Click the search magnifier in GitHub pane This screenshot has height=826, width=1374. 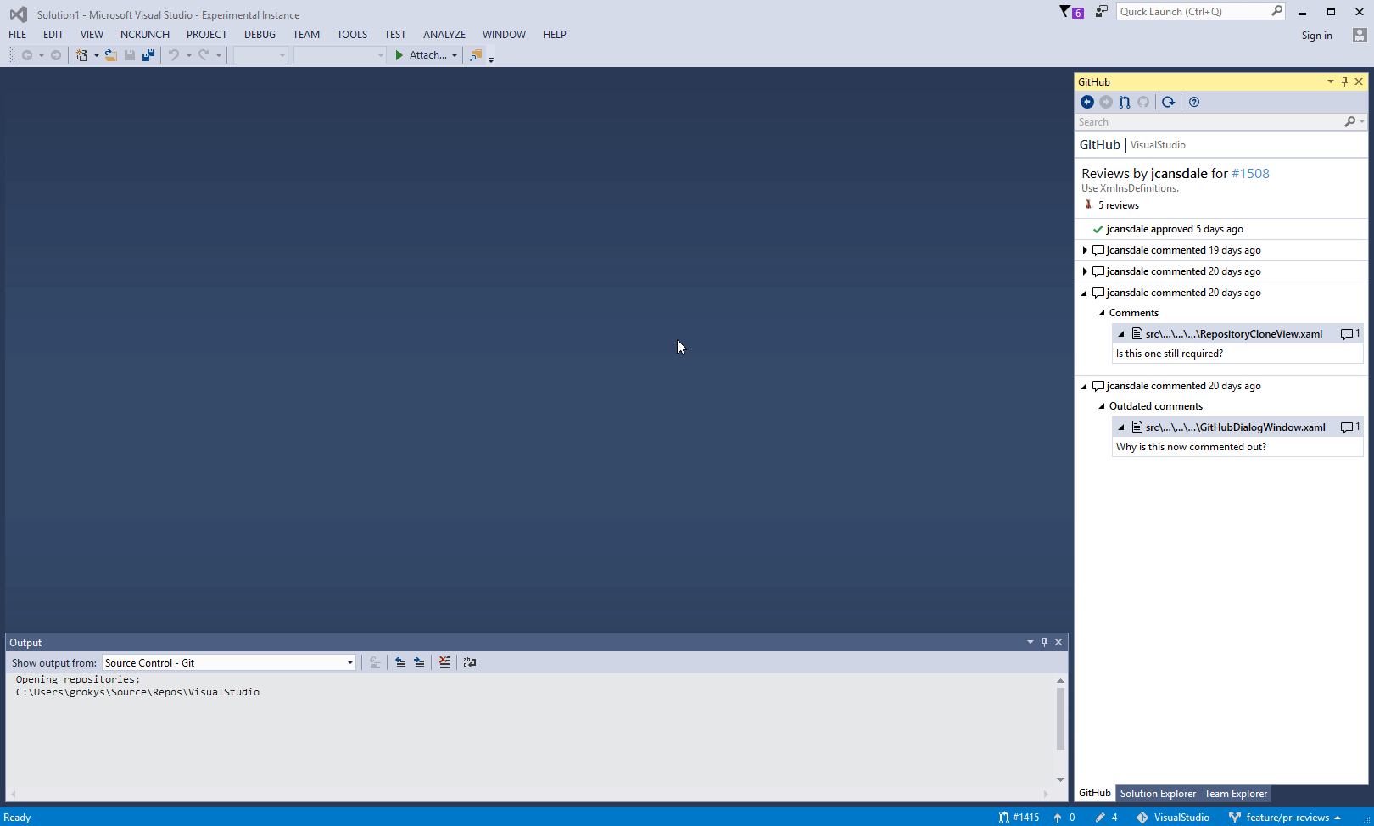(1350, 122)
